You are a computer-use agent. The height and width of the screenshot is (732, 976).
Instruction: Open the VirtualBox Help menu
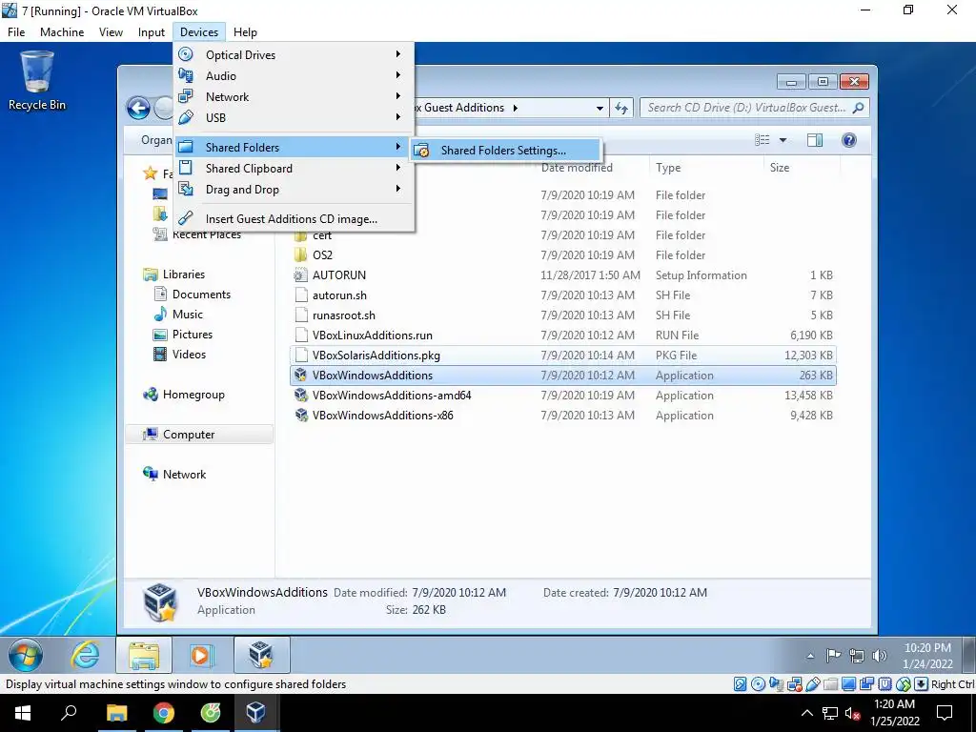pyautogui.click(x=245, y=31)
